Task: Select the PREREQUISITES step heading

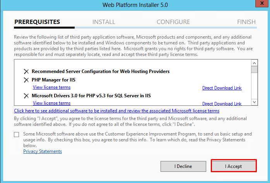Action: click(x=37, y=22)
